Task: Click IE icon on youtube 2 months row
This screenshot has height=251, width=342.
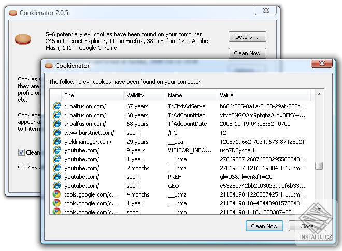Action: coord(57,168)
